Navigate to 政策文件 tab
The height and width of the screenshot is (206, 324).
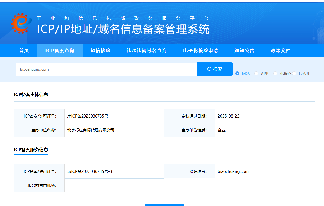[281, 51]
